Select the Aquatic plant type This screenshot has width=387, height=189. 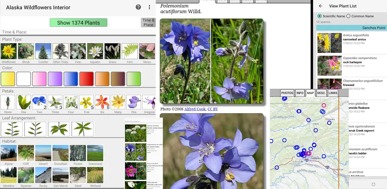coord(95,51)
